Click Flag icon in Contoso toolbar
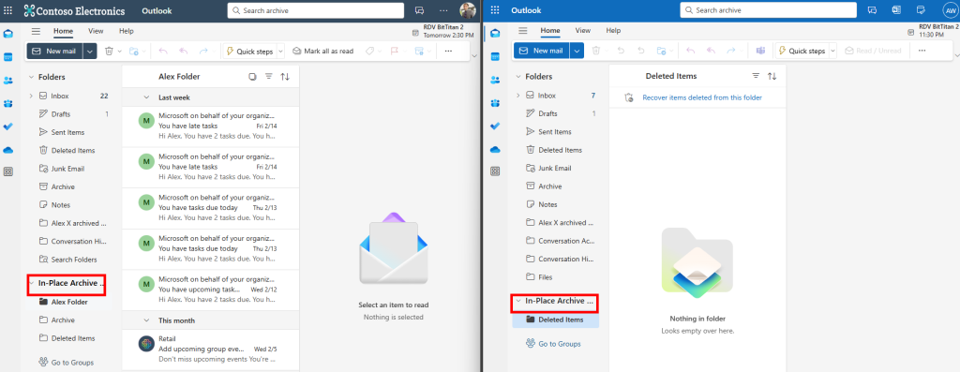The image size is (960, 372). [x=395, y=52]
